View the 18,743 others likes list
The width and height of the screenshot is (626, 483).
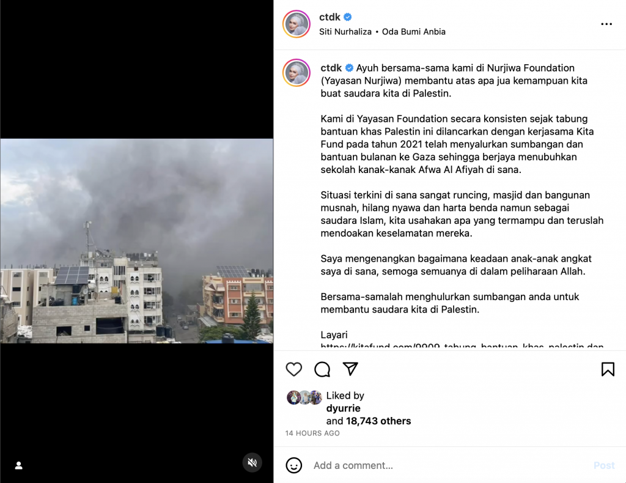[378, 421]
